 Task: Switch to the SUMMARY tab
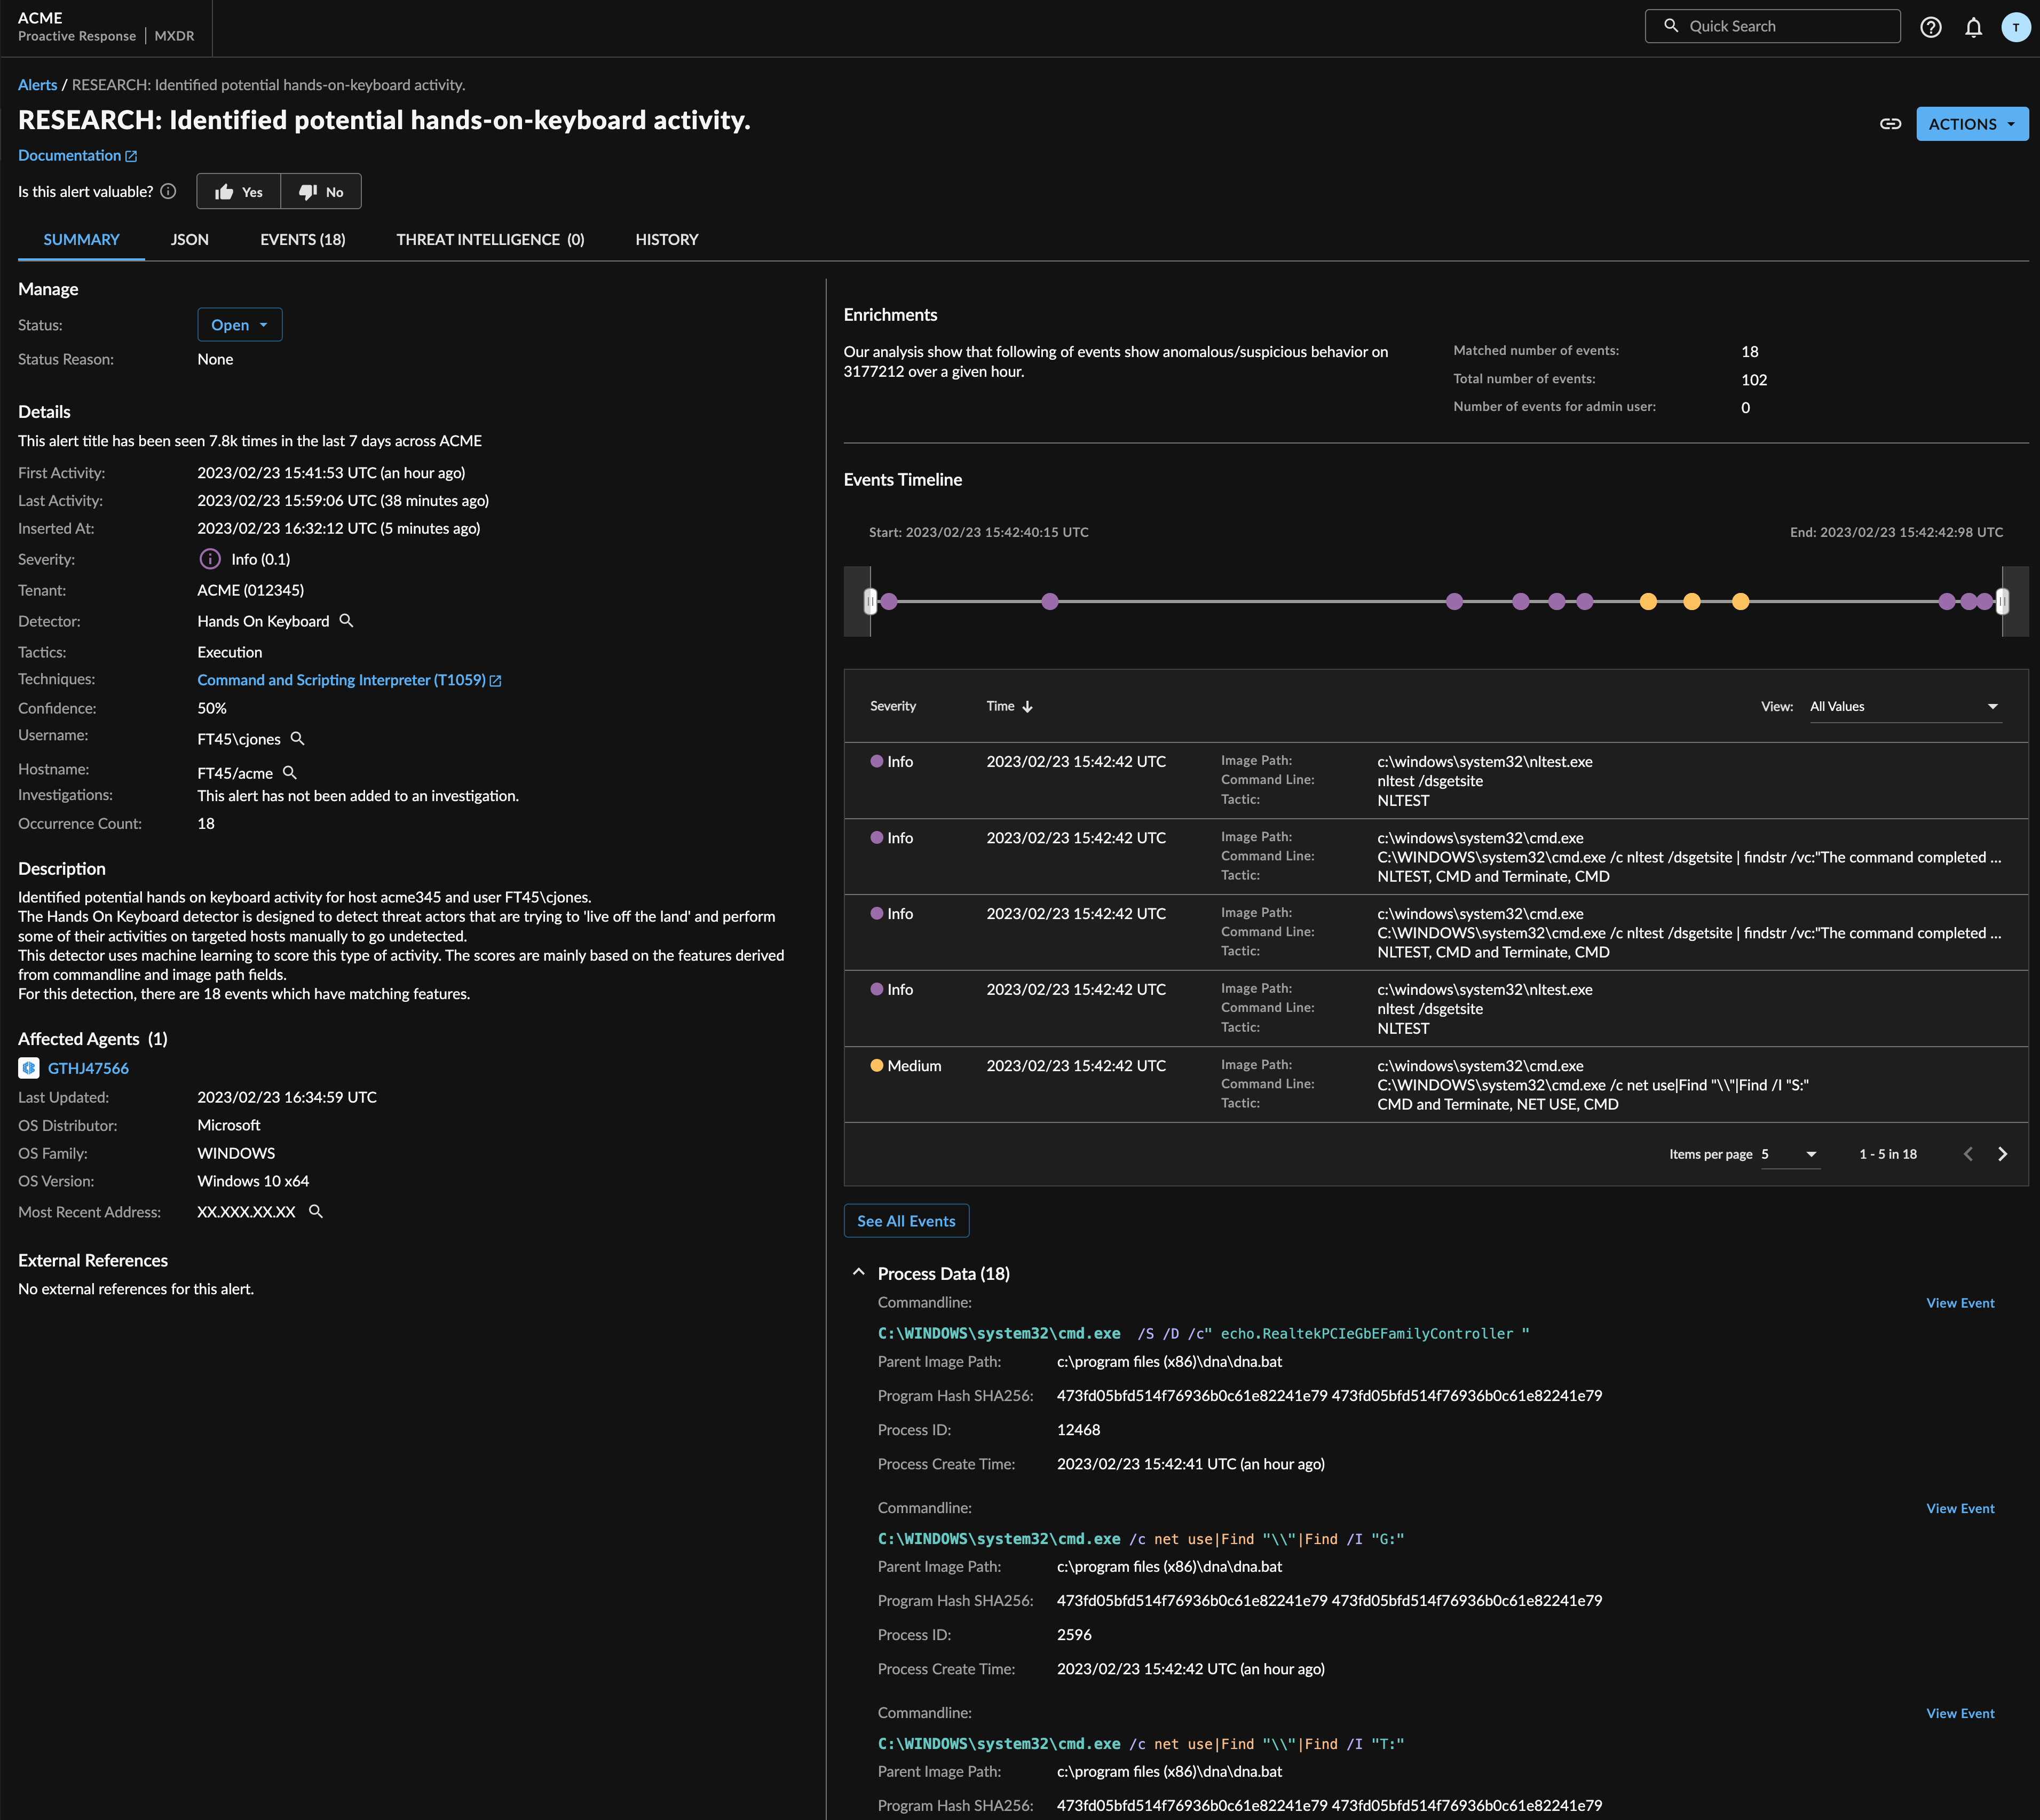(x=81, y=239)
